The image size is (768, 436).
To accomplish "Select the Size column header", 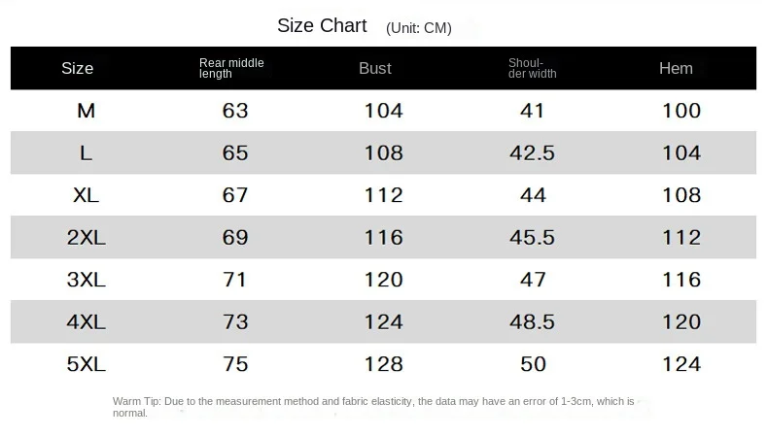I will 78,68.
